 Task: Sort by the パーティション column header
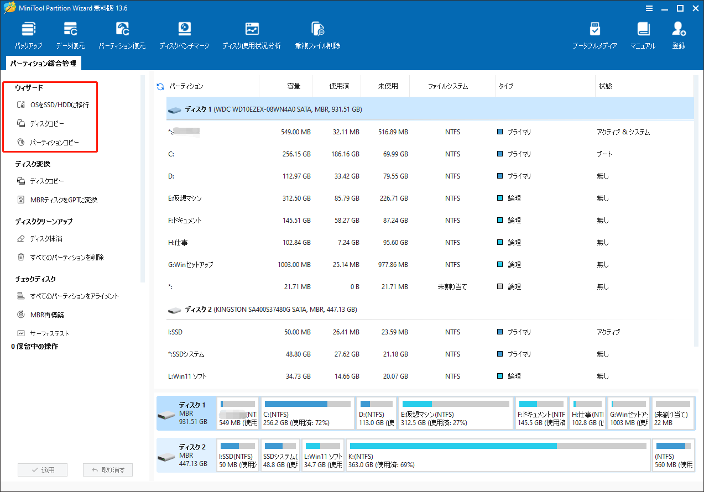point(186,86)
